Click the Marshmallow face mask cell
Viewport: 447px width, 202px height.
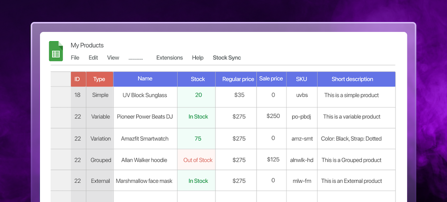(x=144, y=181)
